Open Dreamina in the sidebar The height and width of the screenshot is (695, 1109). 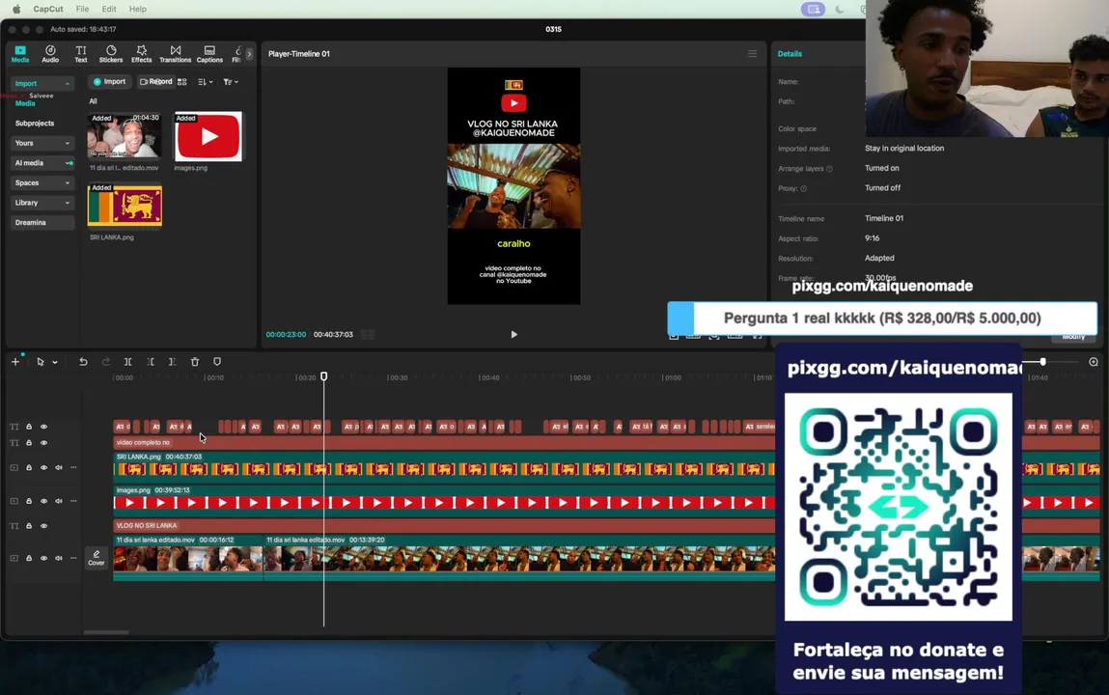[42, 222]
